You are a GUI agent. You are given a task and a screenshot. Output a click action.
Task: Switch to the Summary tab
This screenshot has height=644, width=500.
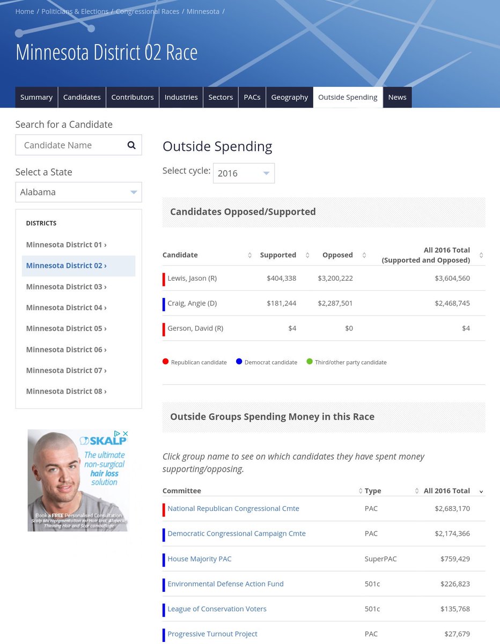(x=36, y=97)
